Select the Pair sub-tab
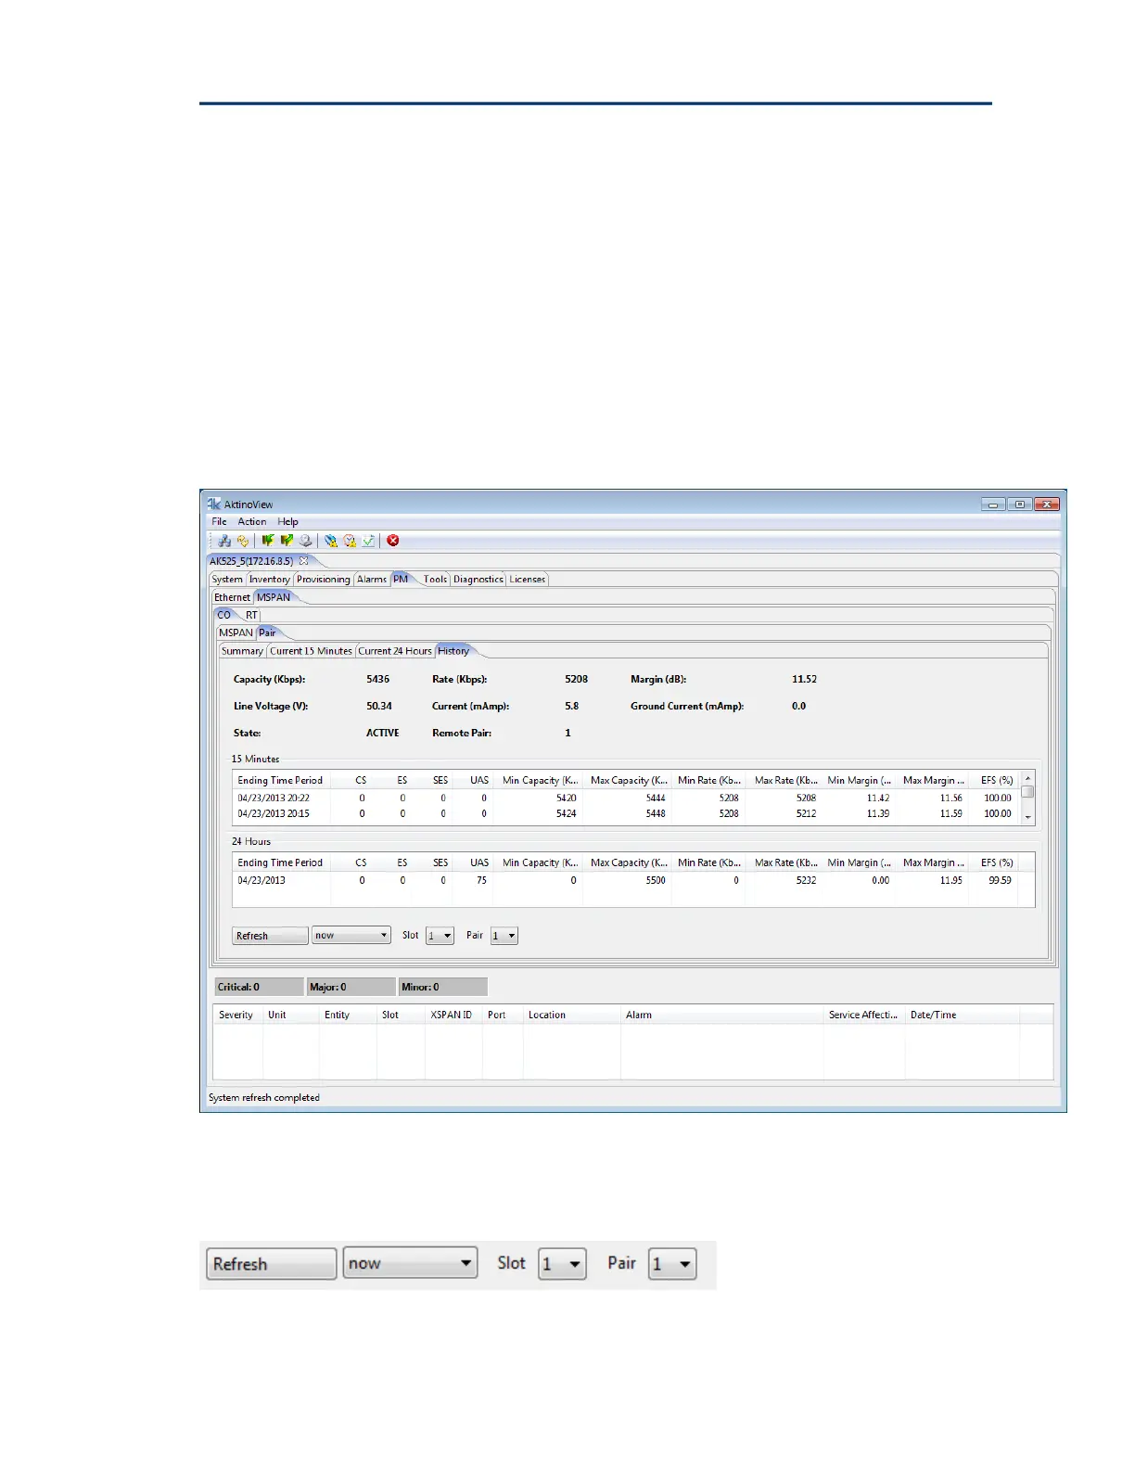The width and height of the screenshot is (1135, 1469). pos(267,632)
